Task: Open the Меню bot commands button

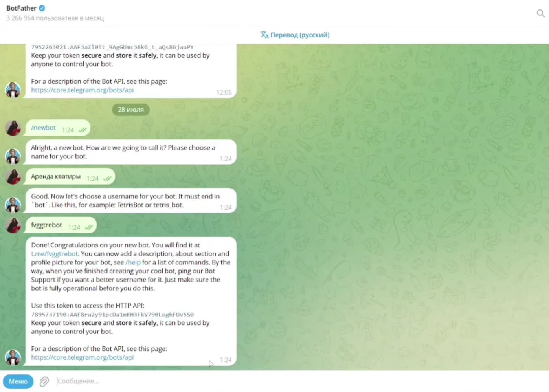Action: tap(18, 381)
